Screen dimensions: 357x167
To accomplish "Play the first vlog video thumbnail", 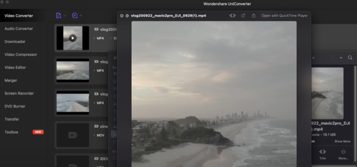I will pos(73,38).
